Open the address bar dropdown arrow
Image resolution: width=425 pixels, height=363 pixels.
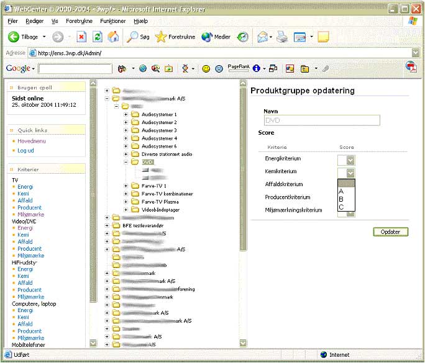(x=416, y=53)
